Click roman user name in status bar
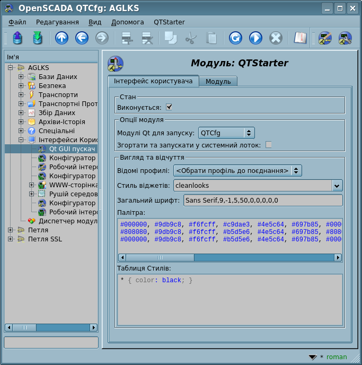This screenshot has height=365, width=362. tap(337, 357)
